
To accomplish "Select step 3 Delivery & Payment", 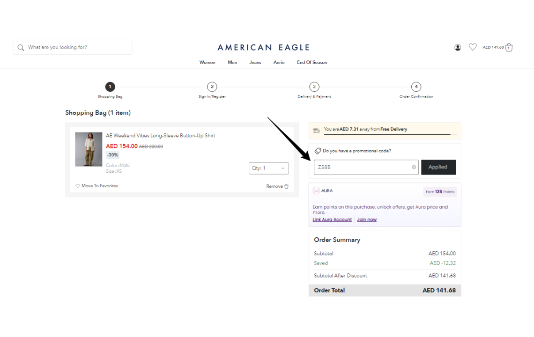I will pyautogui.click(x=314, y=87).
